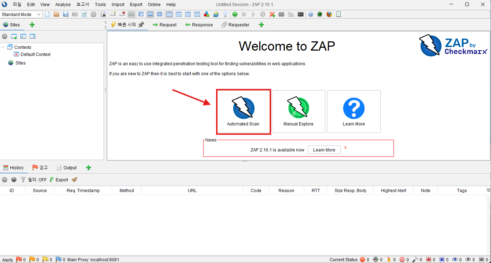491x263 pixels.
Task: Select the Sites node in the tree
Action: tap(17, 63)
